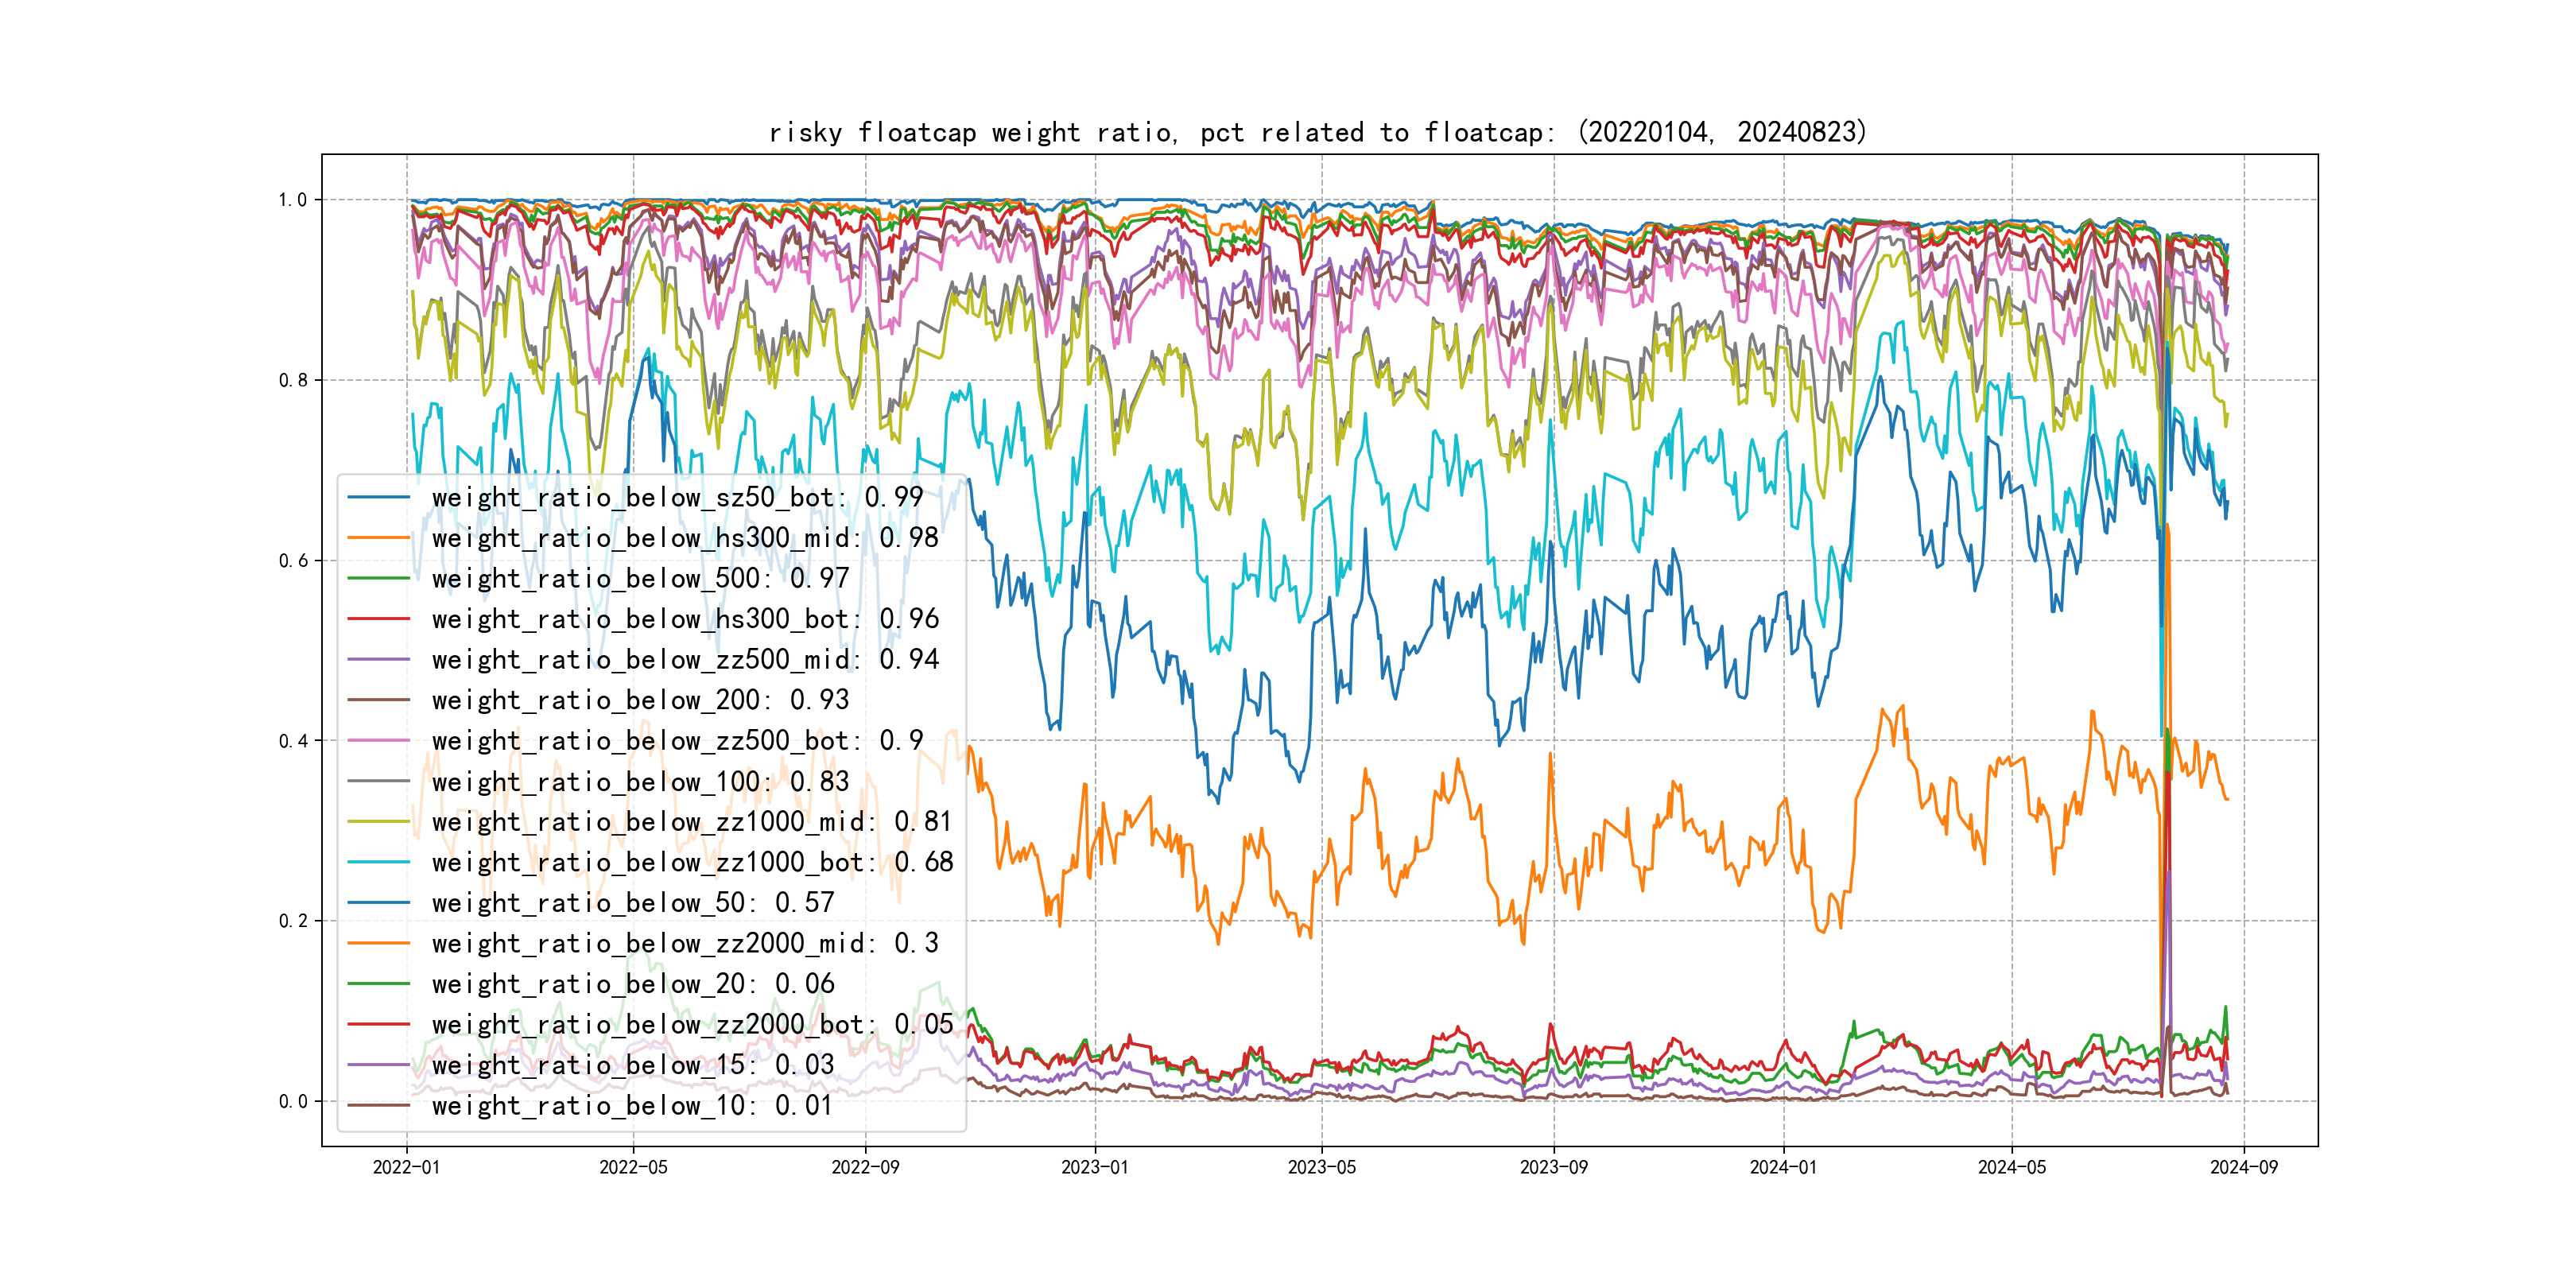
Task: Click the 2023-05 x-axis tick label
Action: (x=1321, y=1167)
